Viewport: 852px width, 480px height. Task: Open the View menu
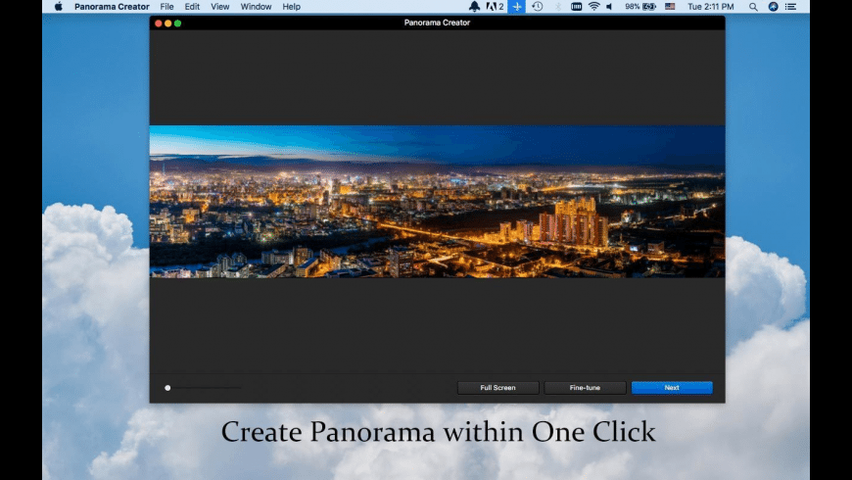coord(219,7)
